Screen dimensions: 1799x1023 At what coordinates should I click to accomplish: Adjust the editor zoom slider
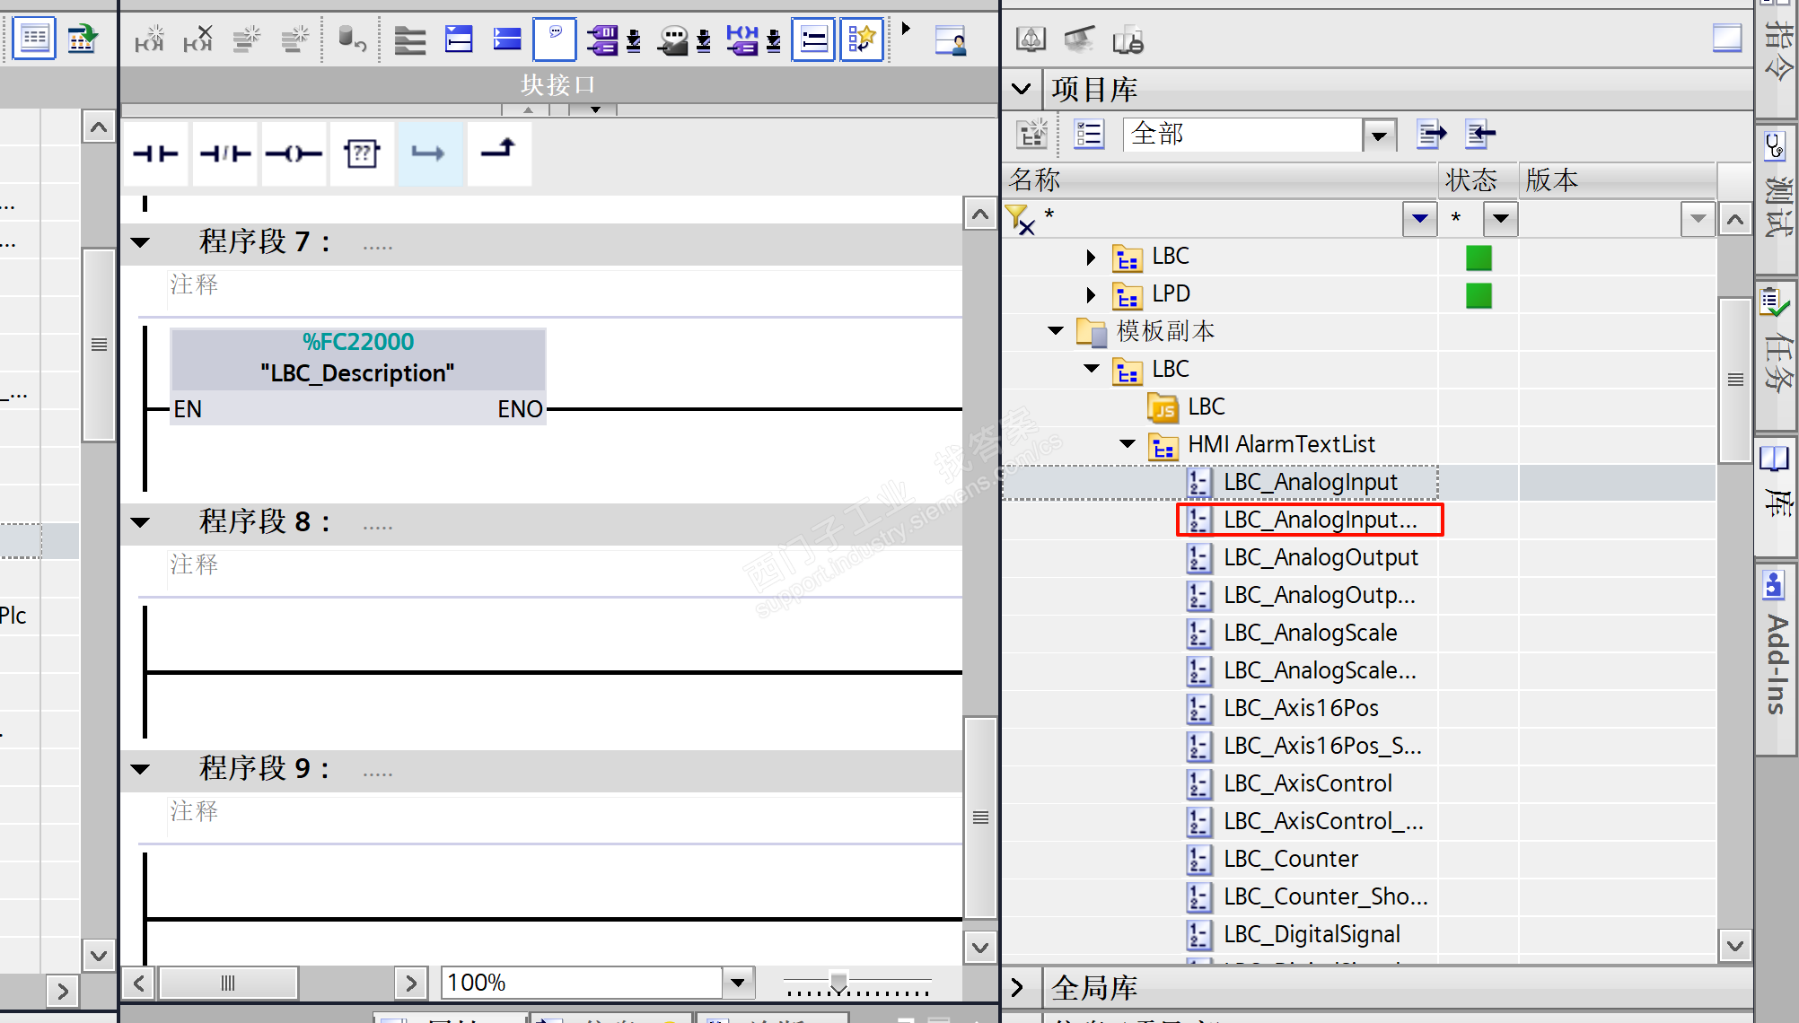click(838, 983)
